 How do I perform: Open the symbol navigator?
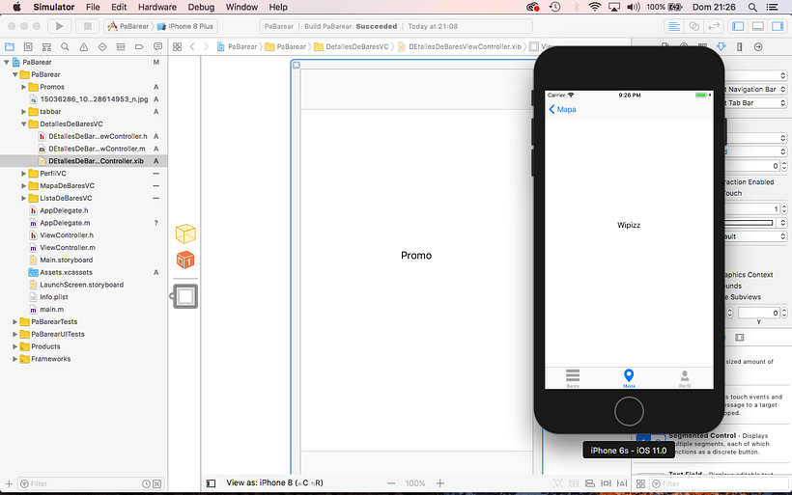(46, 47)
